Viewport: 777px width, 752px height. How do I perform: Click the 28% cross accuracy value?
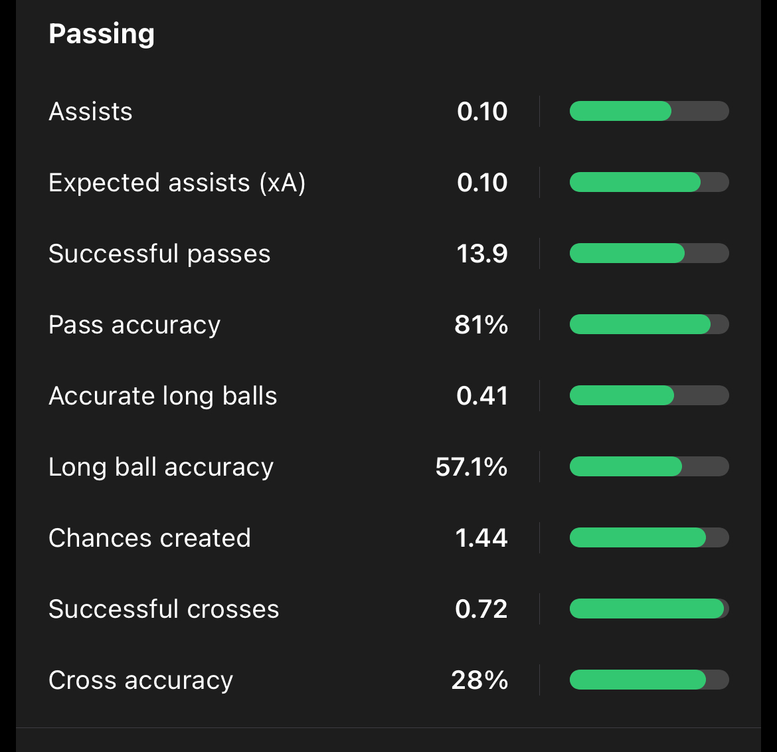479,680
